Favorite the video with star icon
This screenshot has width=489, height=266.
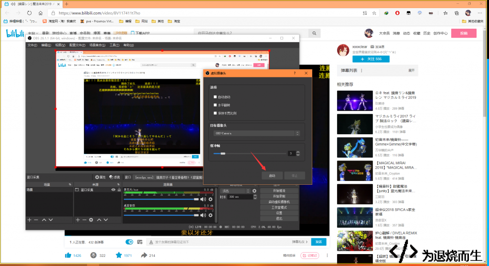(118, 255)
